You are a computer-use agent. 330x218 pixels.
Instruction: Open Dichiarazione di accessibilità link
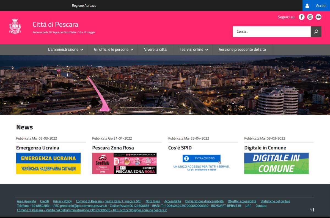(204, 201)
